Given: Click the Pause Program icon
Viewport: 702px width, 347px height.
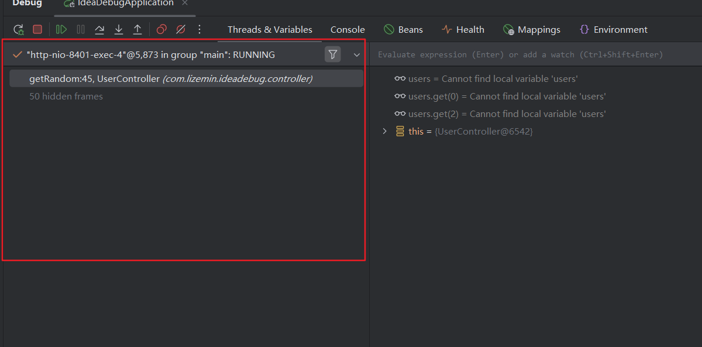Looking at the screenshot, I should [81, 29].
